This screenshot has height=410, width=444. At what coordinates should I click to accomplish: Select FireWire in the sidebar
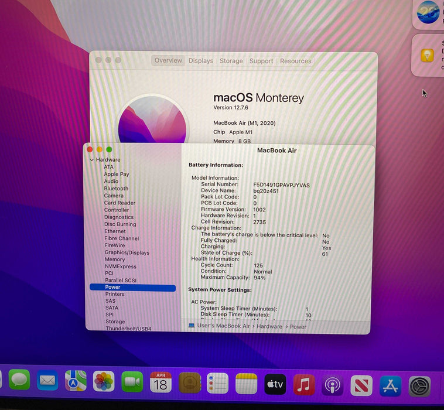(115, 245)
